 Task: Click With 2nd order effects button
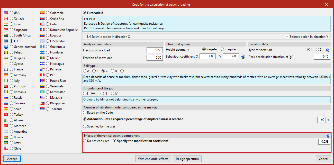point(153,159)
